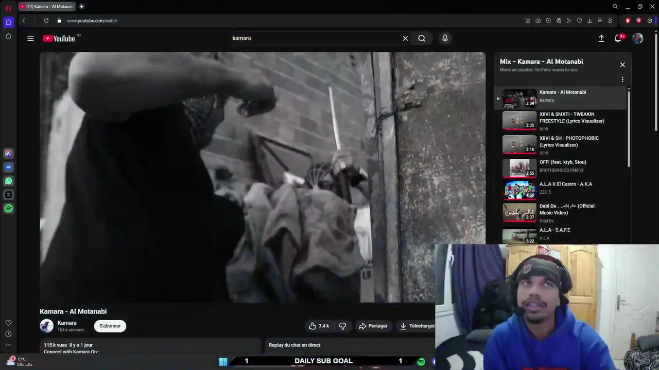Image resolution: width=659 pixels, height=370 pixels.
Task: Open a new browser tab
Action: pyautogui.click(x=81, y=7)
